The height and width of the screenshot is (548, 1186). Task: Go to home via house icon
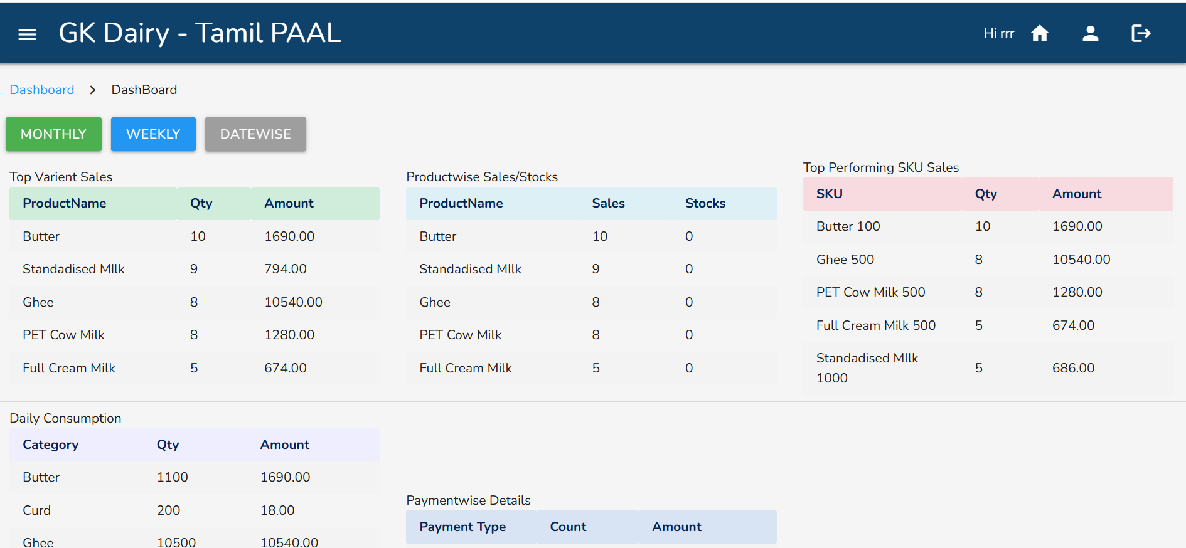click(1040, 33)
